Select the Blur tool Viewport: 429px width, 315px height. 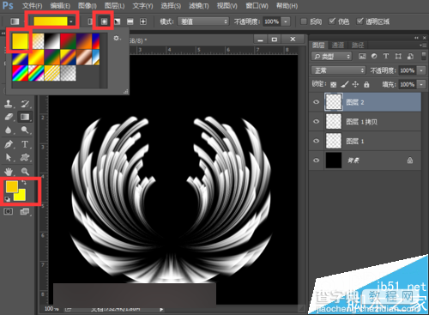point(9,130)
